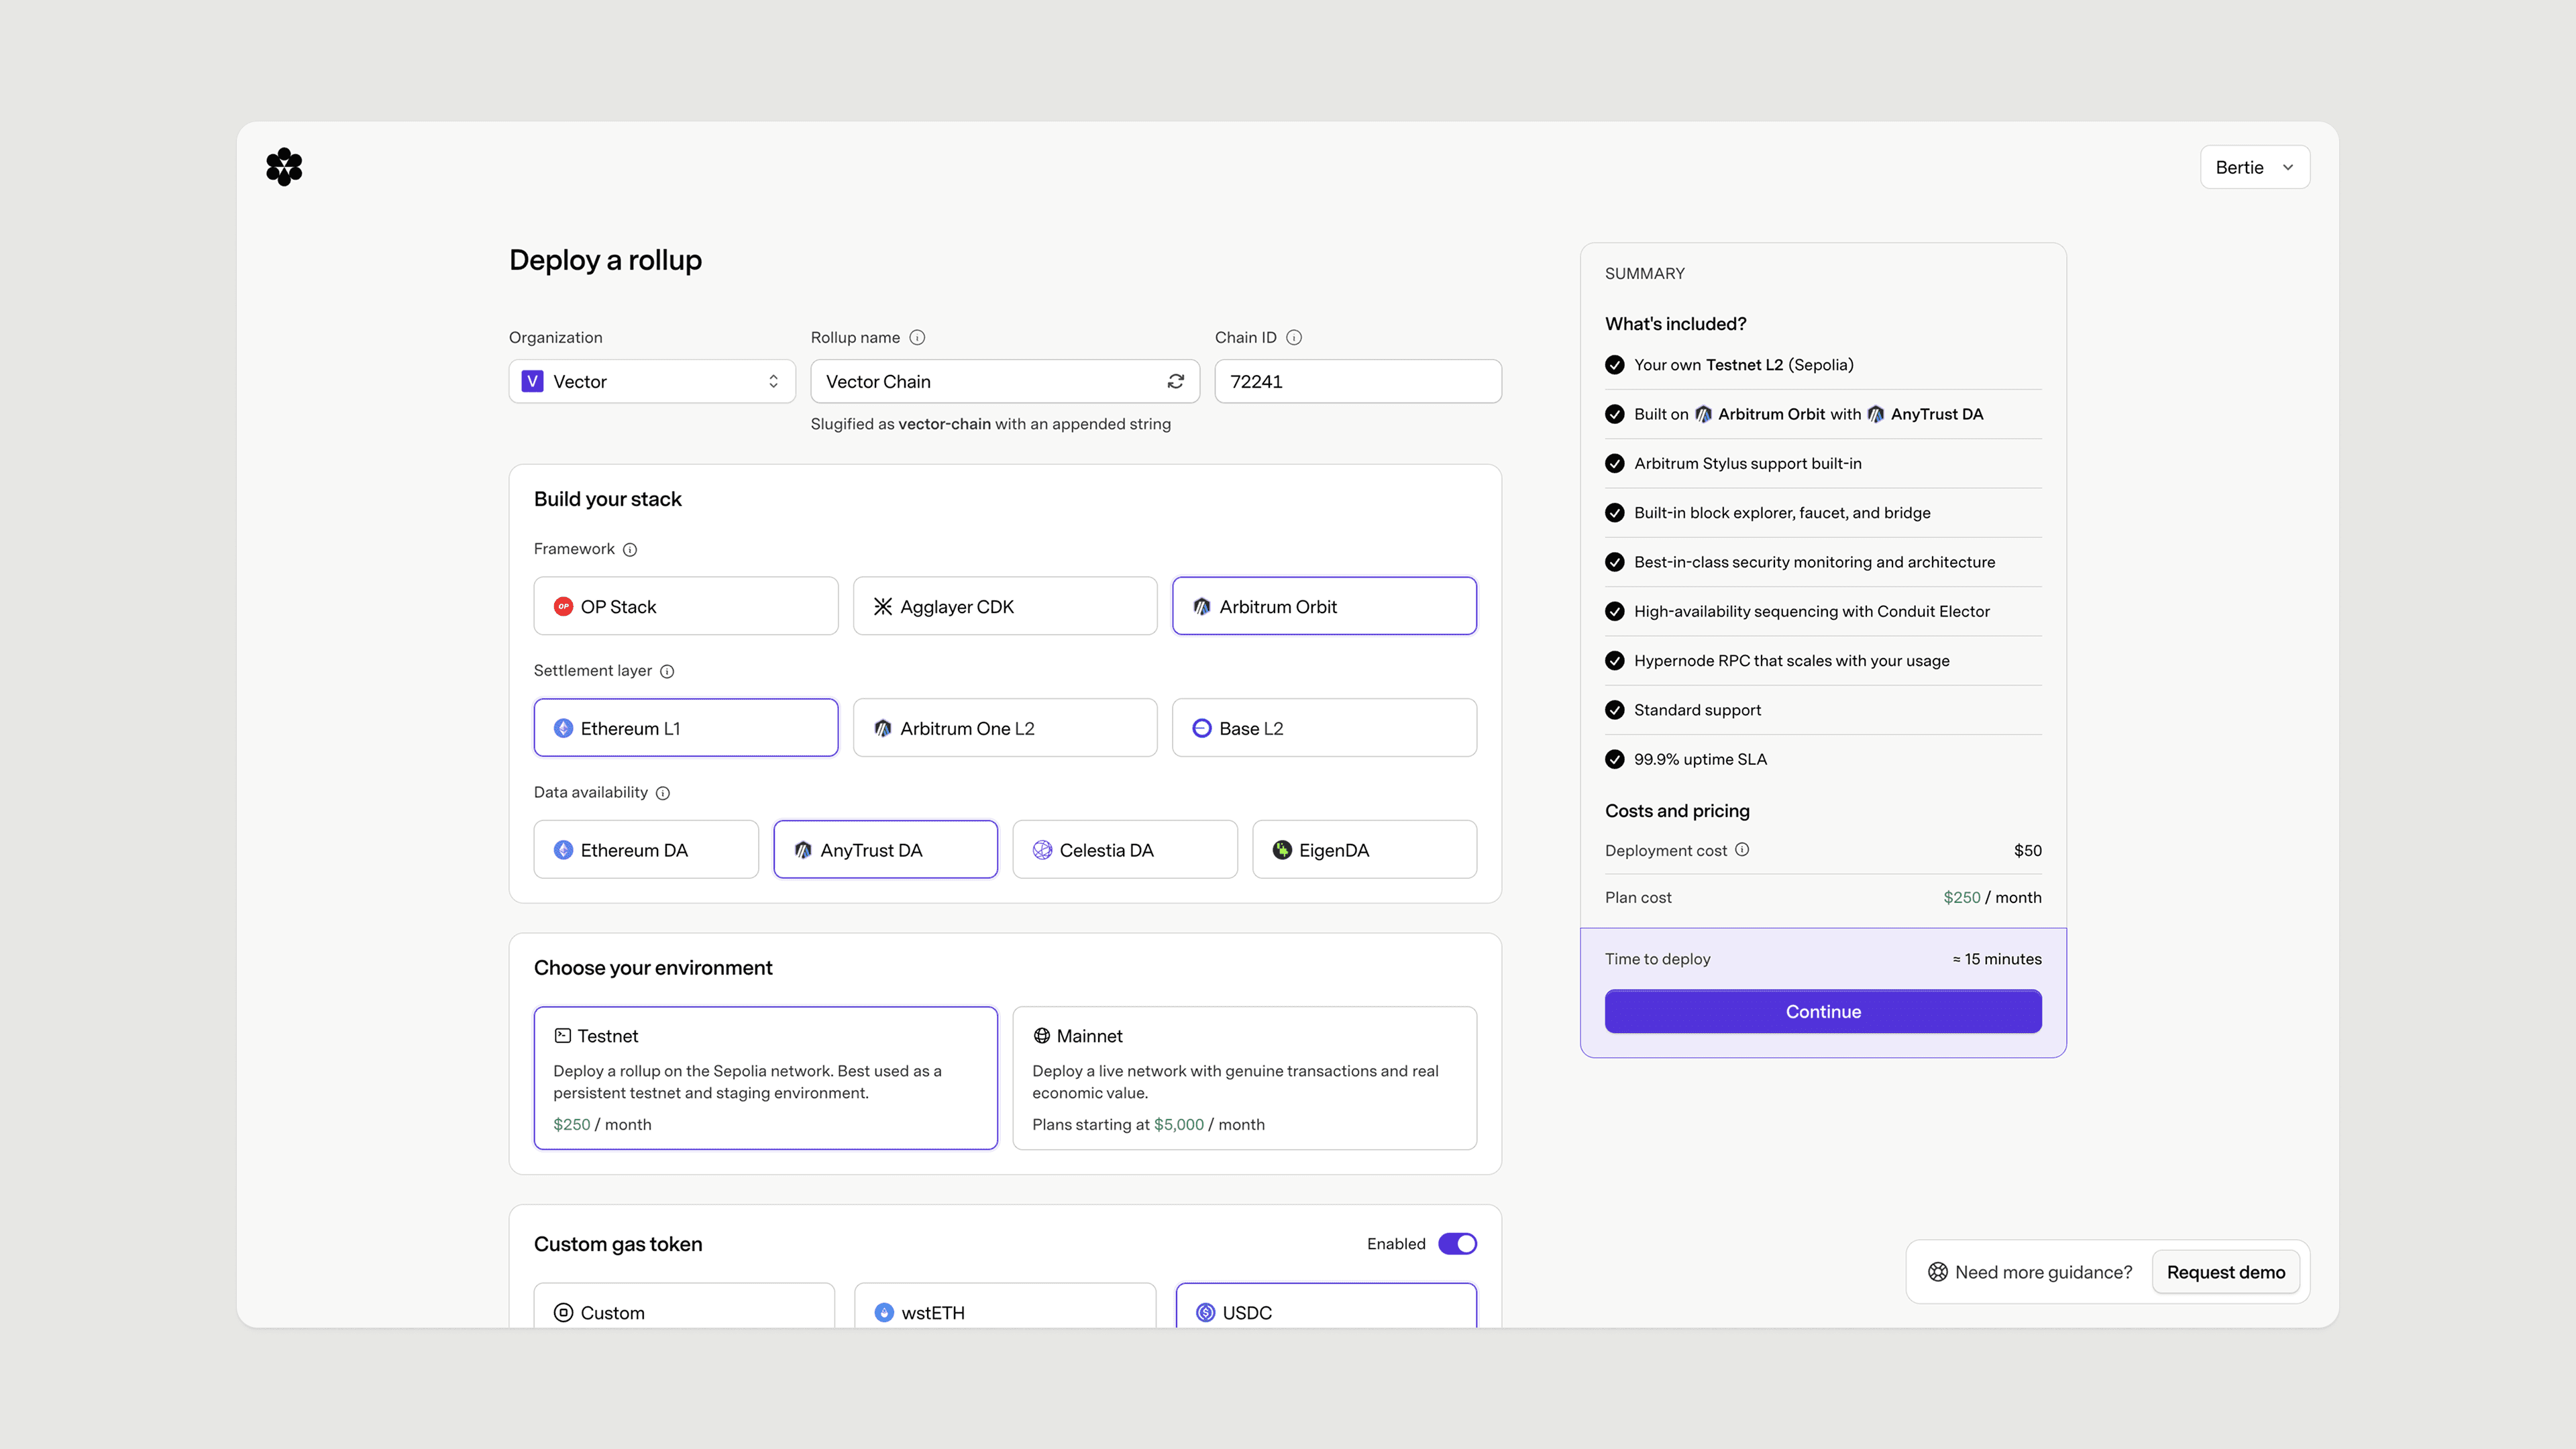This screenshot has height=1449, width=2576.
Task: Disable the Custom gas token toggle
Action: tap(1456, 1243)
